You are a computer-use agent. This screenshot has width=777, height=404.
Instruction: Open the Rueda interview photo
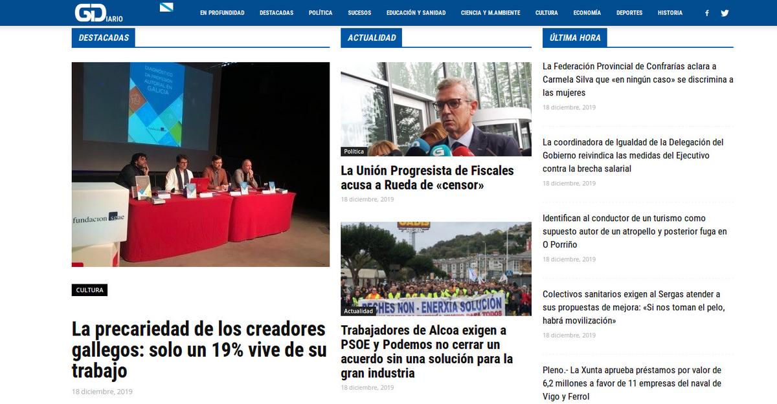tap(436, 109)
